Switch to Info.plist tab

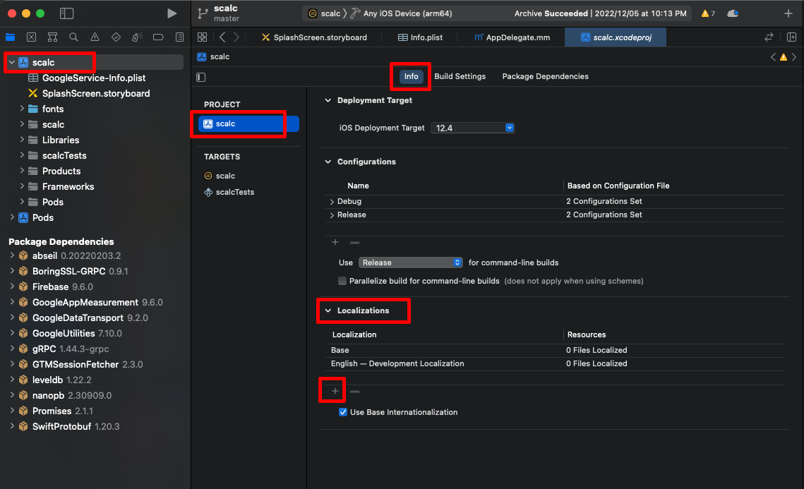(421, 37)
